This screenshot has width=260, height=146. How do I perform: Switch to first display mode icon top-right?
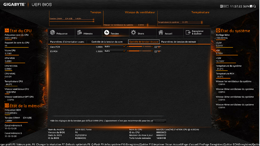[x=221, y=6]
